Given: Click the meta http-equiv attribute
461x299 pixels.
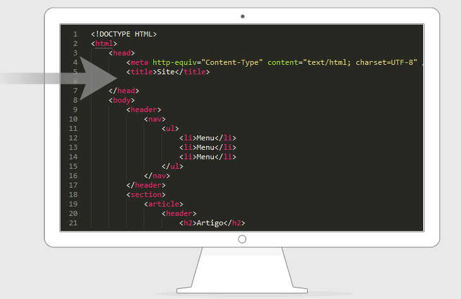Looking at the screenshot, I should 175,62.
